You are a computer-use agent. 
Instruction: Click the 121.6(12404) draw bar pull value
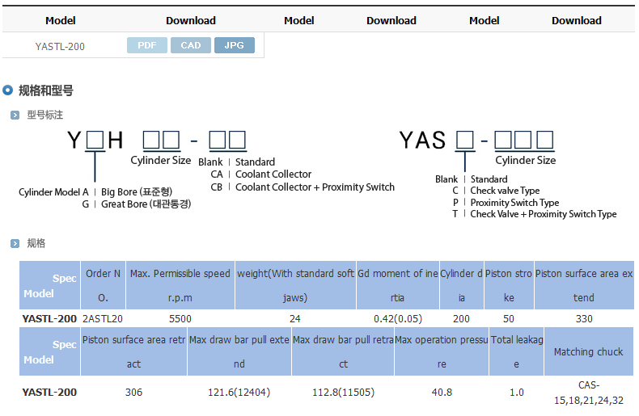[239, 393]
